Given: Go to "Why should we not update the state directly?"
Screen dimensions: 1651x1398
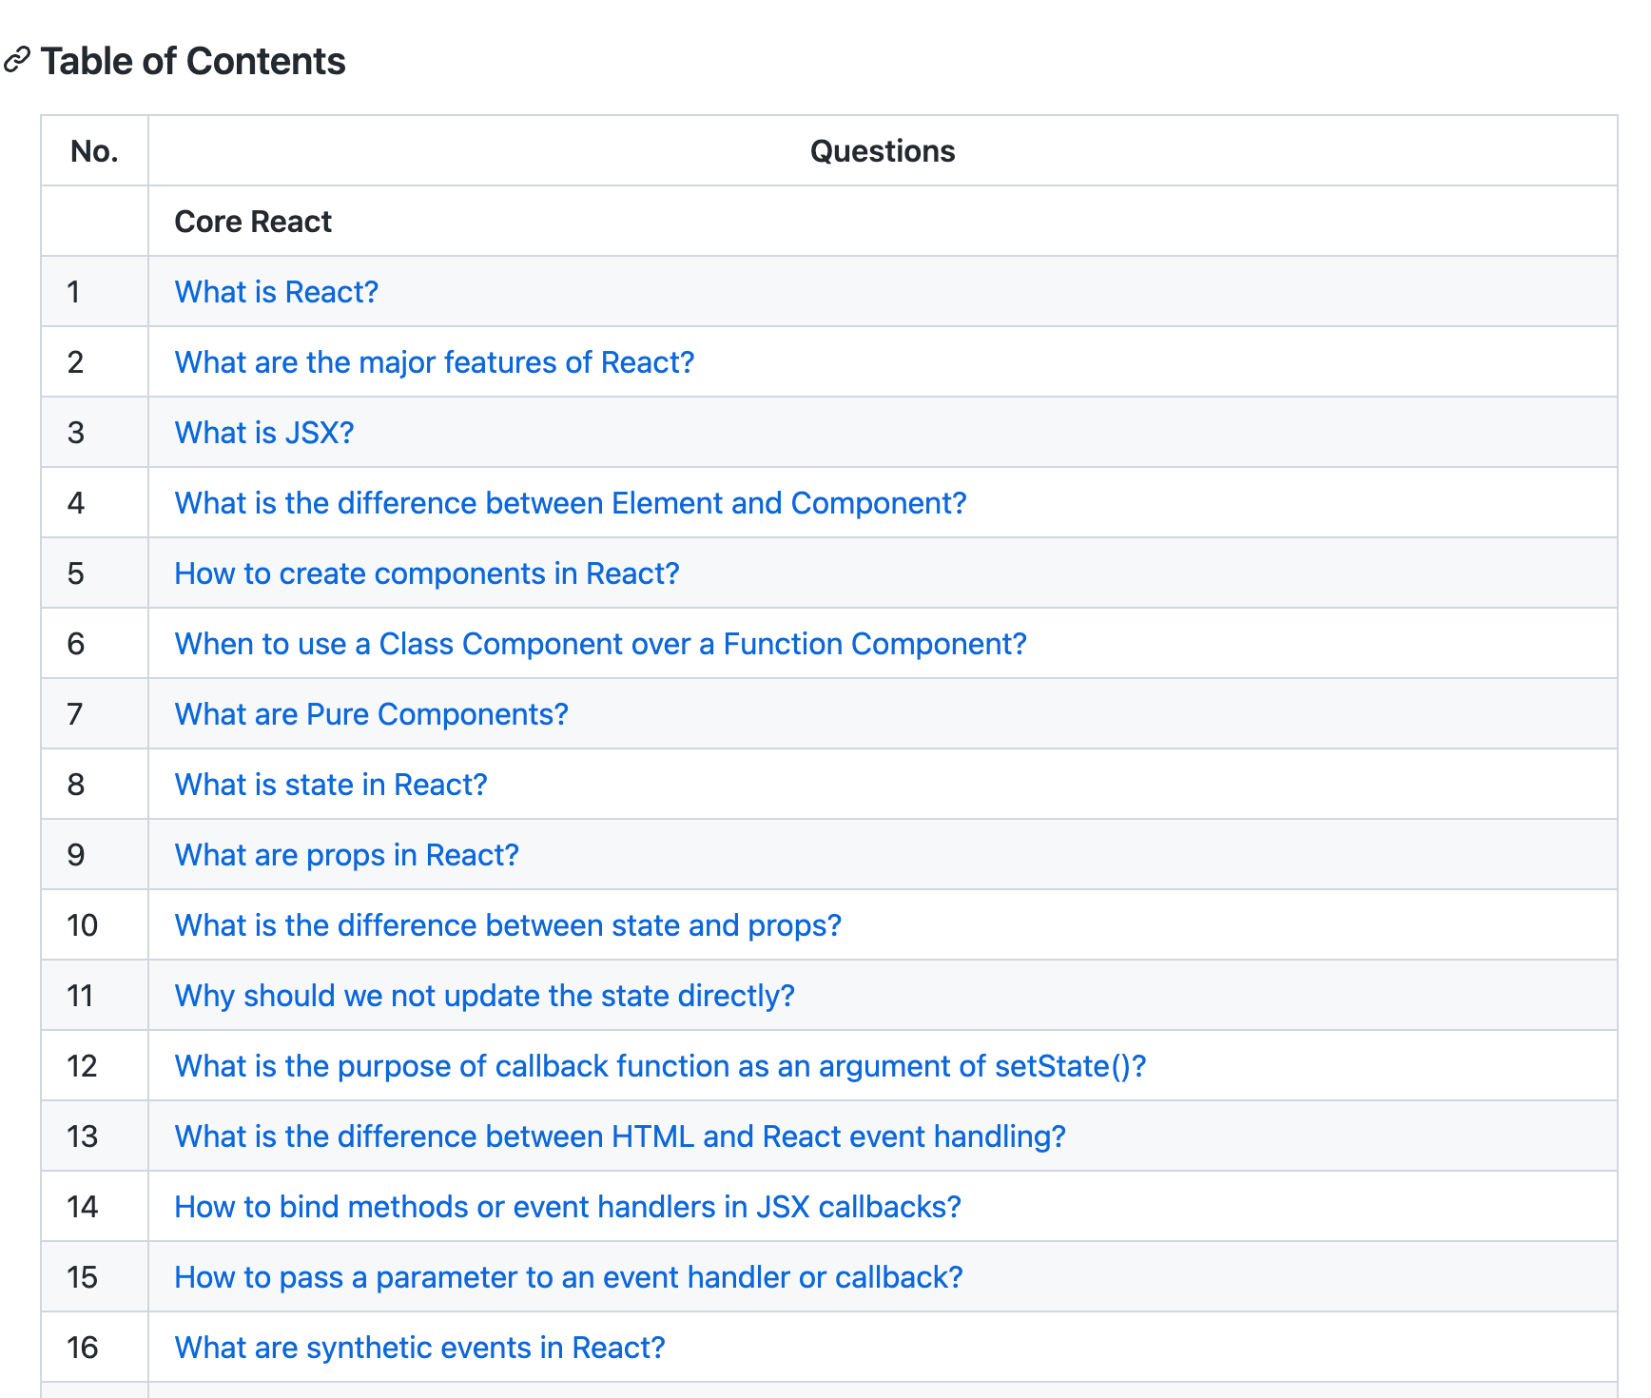Looking at the screenshot, I should pyautogui.click(x=484, y=996).
